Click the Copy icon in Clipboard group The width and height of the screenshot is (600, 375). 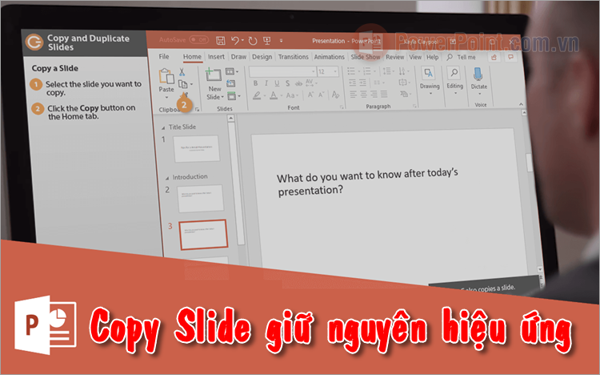click(183, 84)
